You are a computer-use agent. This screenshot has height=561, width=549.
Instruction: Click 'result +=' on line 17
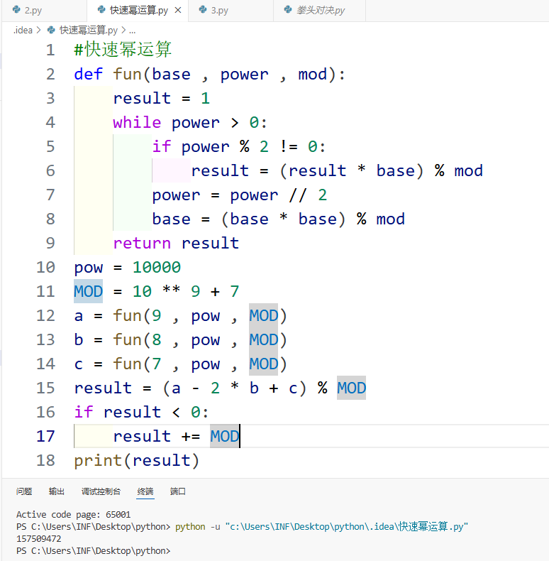tap(156, 436)
